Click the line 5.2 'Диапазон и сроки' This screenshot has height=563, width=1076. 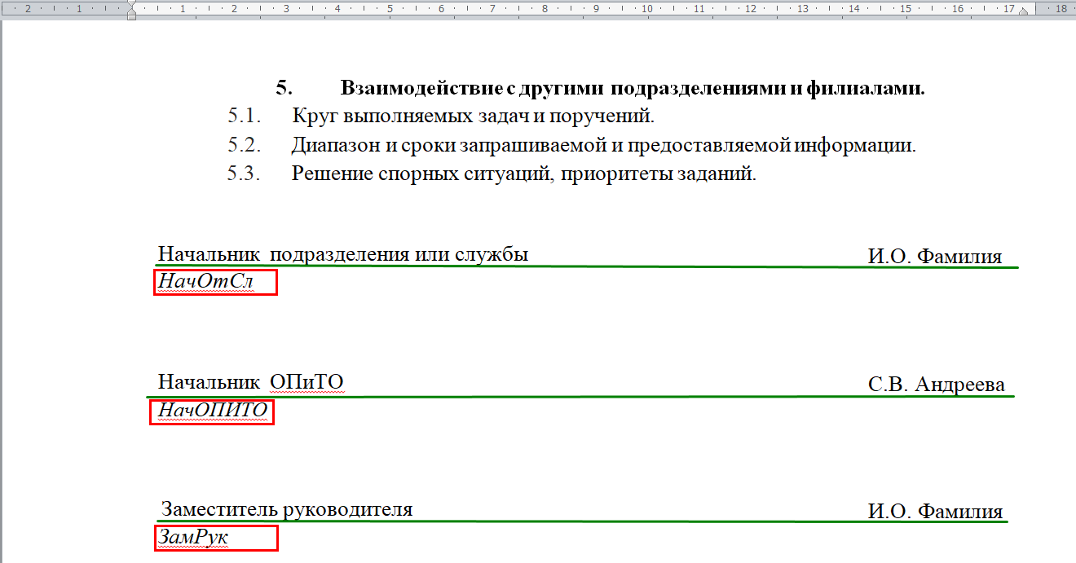tap(603, 146)
